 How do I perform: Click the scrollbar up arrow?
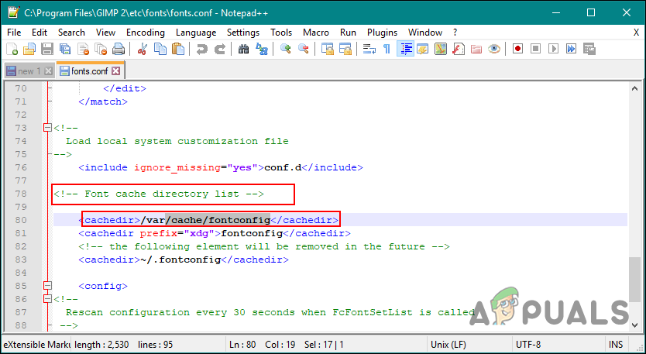pos(635,88)
